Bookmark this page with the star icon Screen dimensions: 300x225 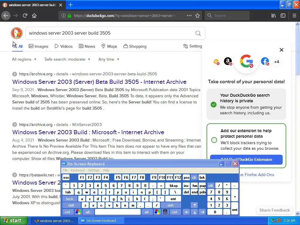tap(197, 16)
